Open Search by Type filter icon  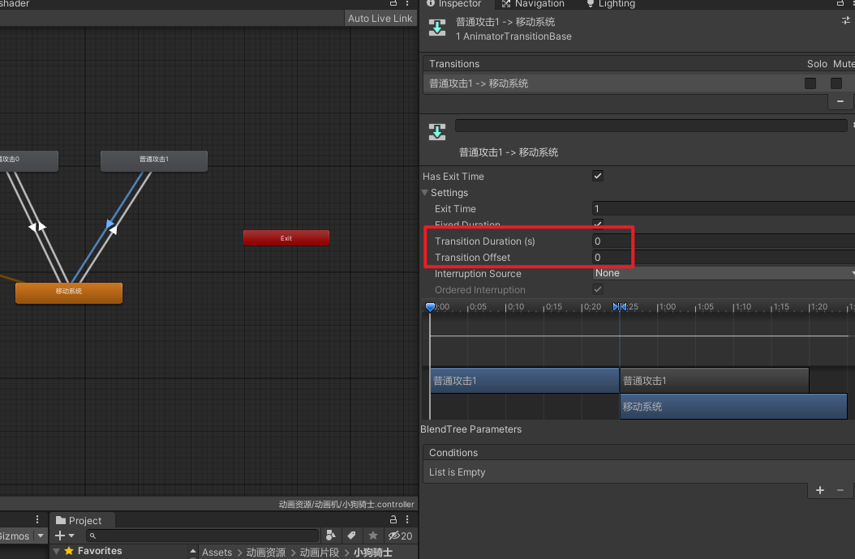point(330,536)
